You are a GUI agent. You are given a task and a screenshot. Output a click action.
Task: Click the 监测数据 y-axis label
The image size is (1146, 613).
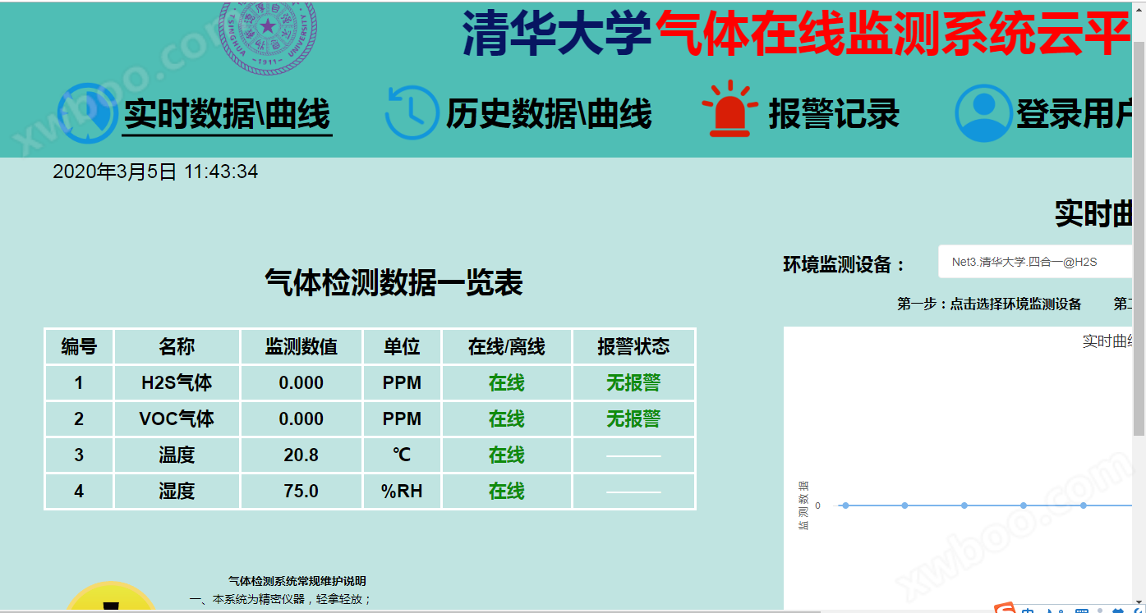point(803,505)
